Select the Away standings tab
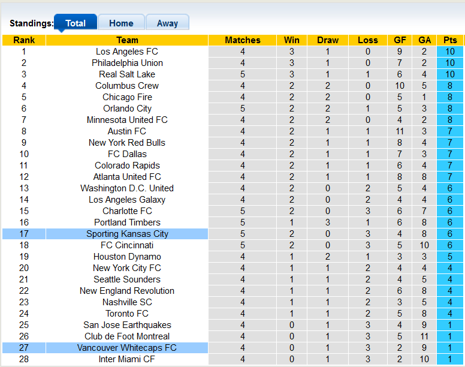Image resolution: width=465 pixels, height=367 pixels. point(167,23)
